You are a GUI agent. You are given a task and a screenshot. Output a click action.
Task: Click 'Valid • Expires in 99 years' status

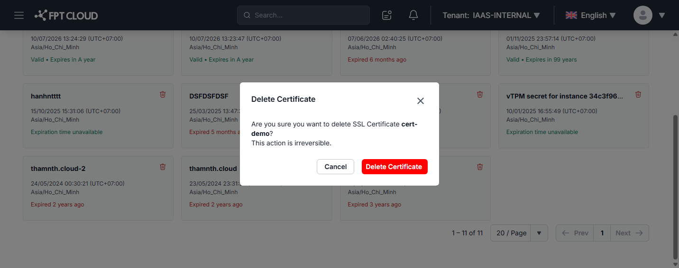pos(541,60)
